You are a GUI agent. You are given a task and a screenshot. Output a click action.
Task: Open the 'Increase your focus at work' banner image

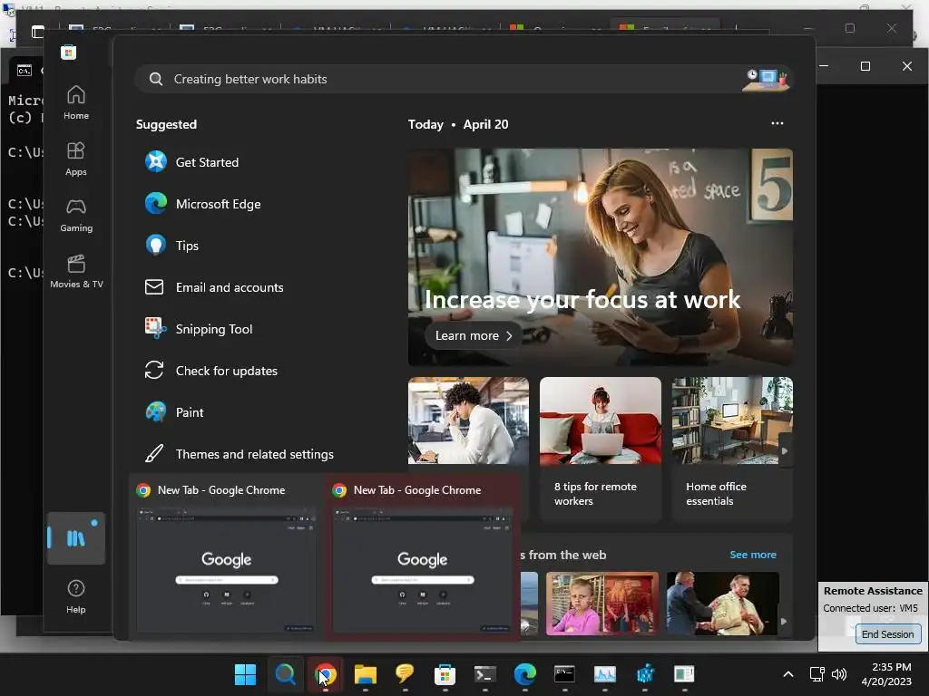pyautogui.click(x=601, y=256)
